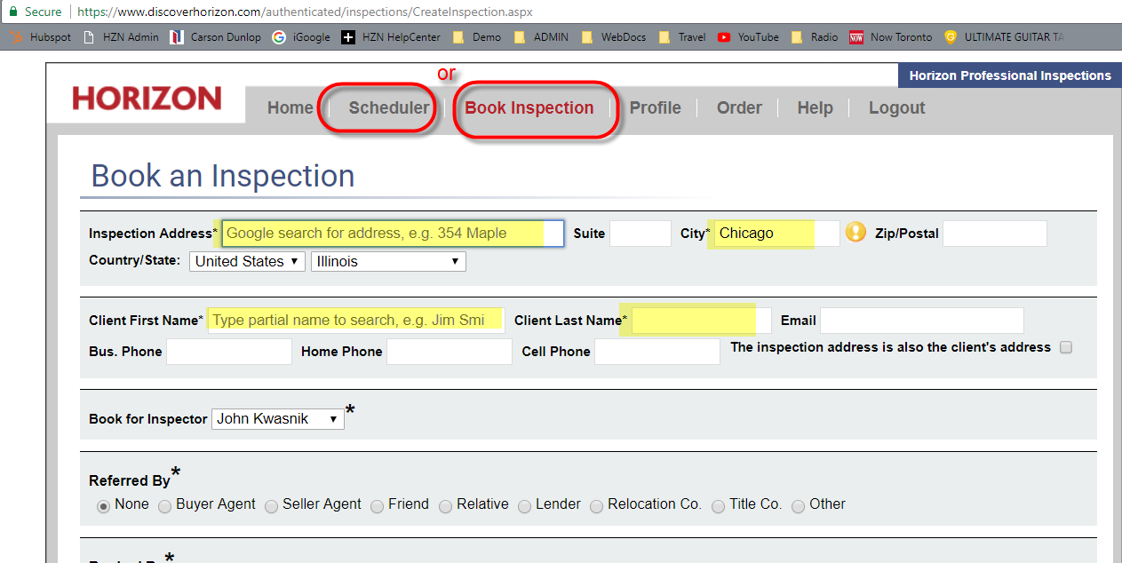Viewport: 1122px width, 563px height.
Task: Click the Inspection Address search field
Action: [x=392, y=234]
